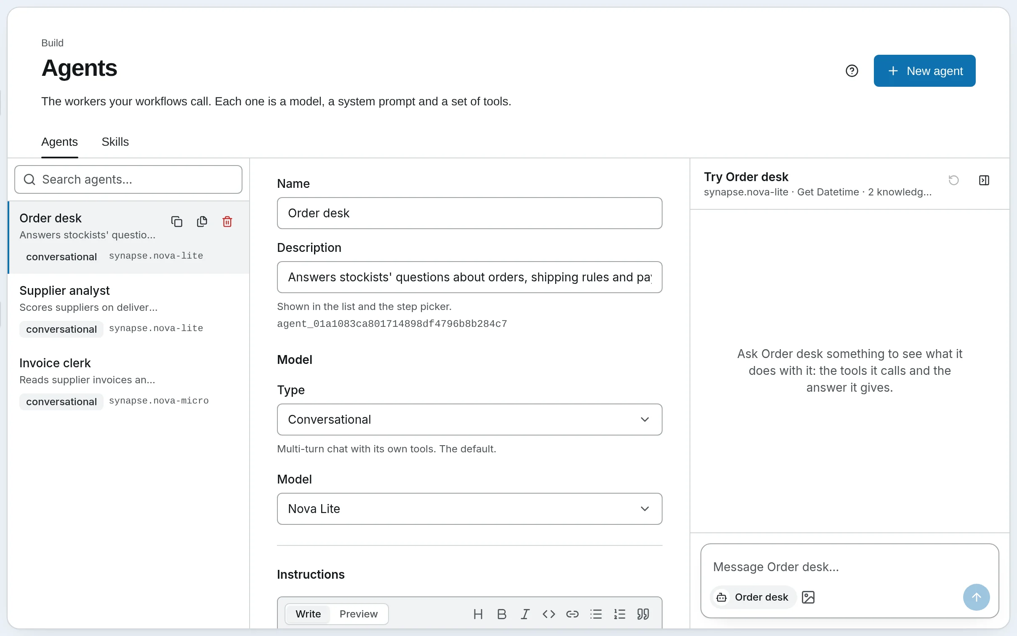The height and width of the screenshot is (636, 1017).
Task: Click the copy icon for Order desk
Action: tap(177, 222)
